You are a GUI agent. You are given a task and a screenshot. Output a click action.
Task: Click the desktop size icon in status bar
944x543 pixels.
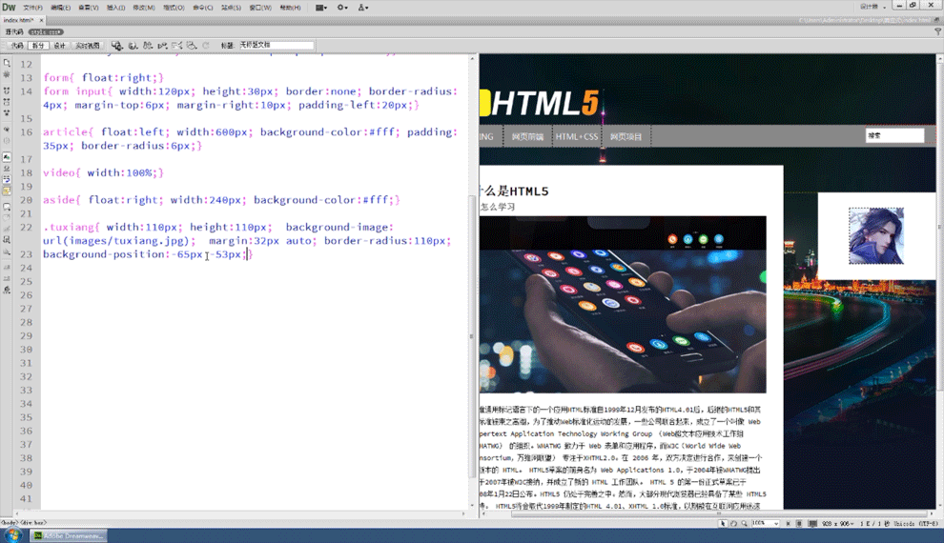[x=812, y=524]
